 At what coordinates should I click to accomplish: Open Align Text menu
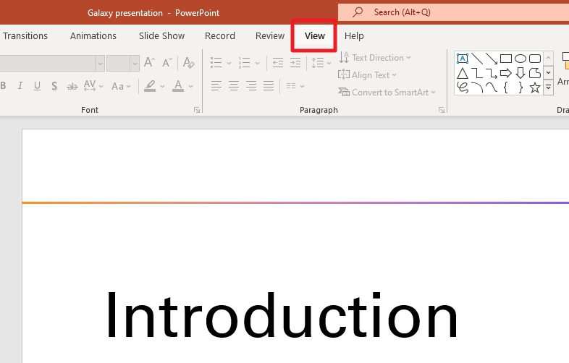367,75
